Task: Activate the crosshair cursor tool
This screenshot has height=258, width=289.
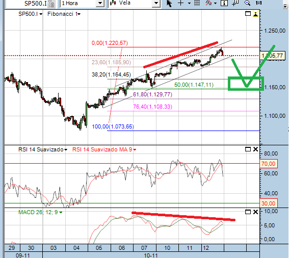Action: pos(180,3)
